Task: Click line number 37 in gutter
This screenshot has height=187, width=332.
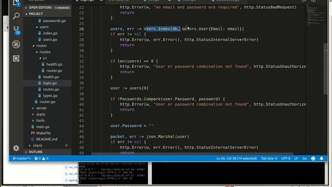Action: point(81,88)
